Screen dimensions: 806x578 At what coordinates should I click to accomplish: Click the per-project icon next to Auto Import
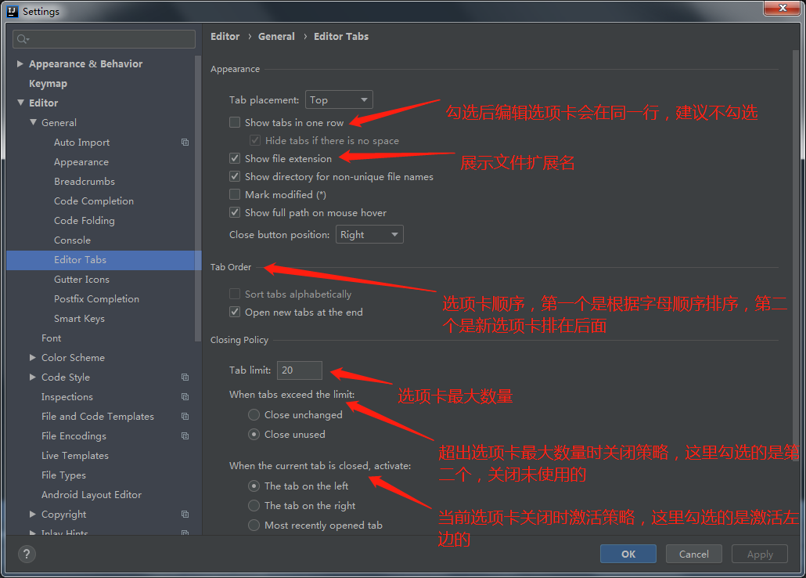point(185,142)
